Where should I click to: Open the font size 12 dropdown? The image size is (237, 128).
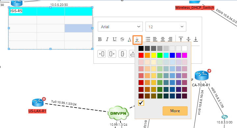click(166, 27)
